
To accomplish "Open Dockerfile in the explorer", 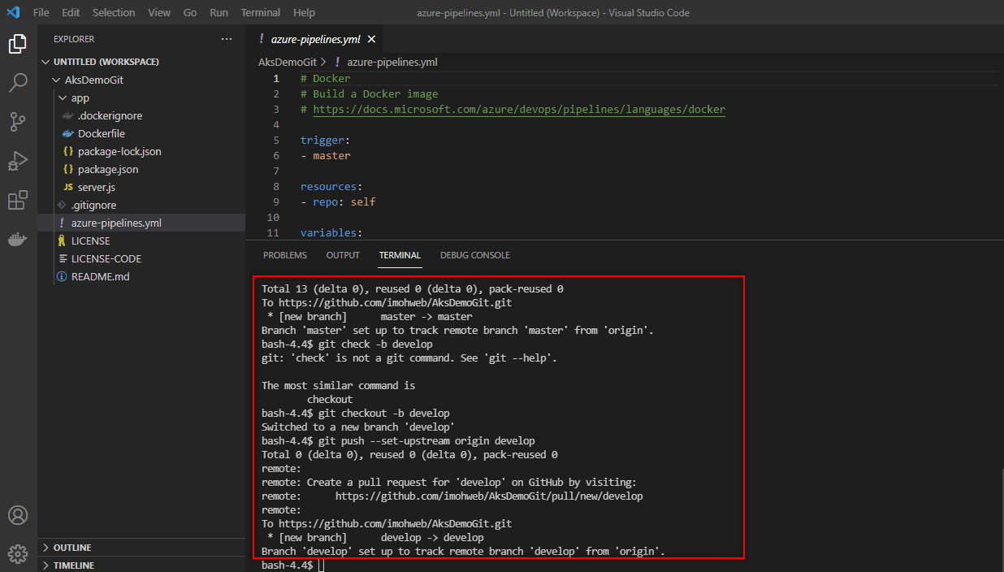I will coord(141,134).
